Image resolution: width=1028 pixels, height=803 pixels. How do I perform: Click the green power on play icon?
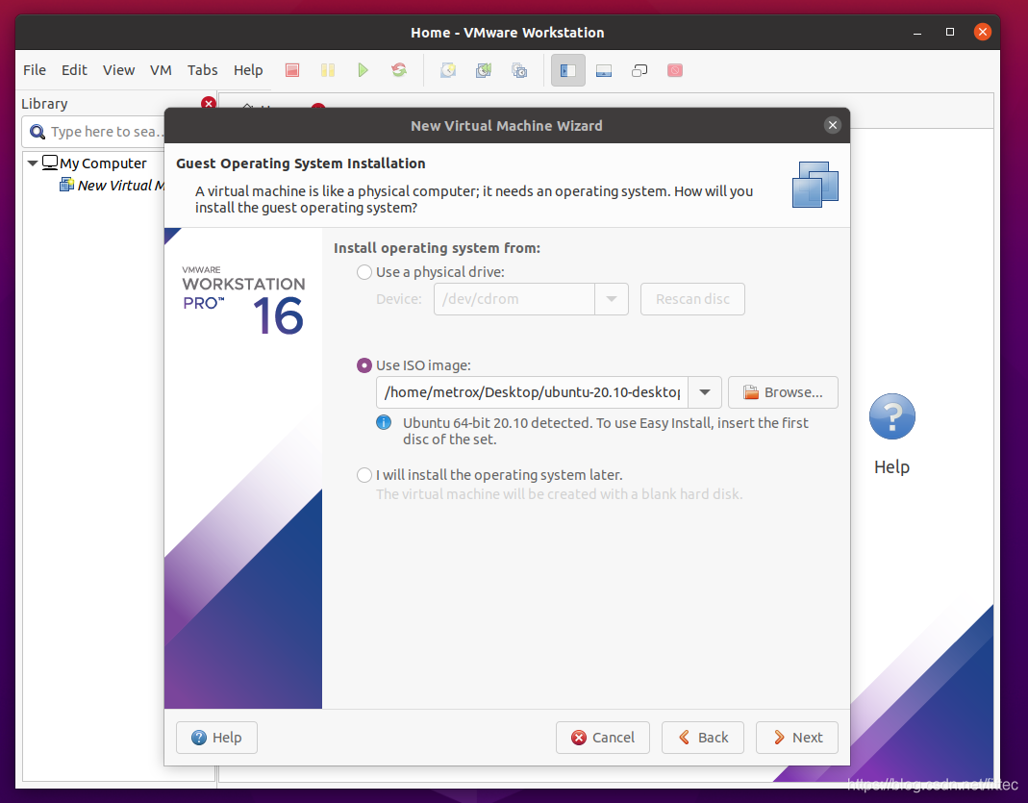pos(364,70)
